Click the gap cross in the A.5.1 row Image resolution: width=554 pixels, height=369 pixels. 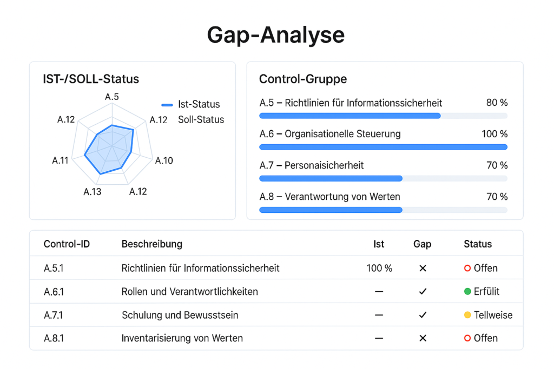point(423,268)
